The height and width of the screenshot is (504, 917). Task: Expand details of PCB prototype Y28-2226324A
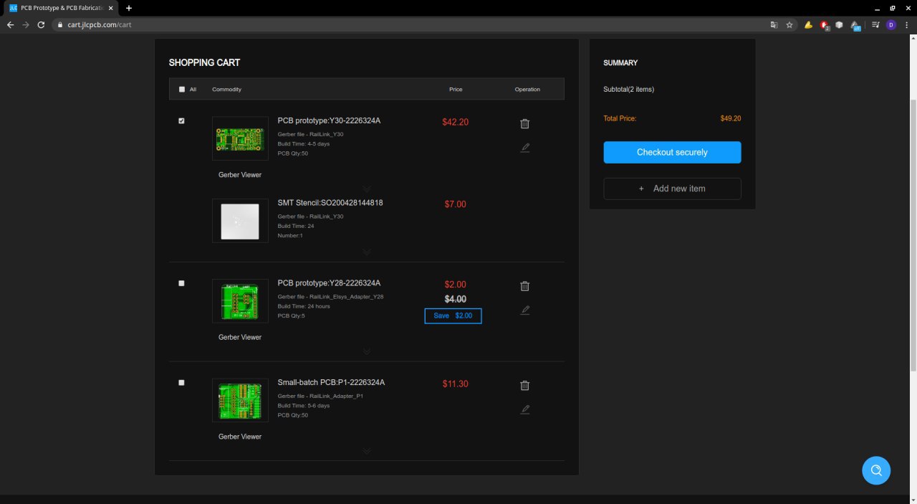(x=367, y=351)
